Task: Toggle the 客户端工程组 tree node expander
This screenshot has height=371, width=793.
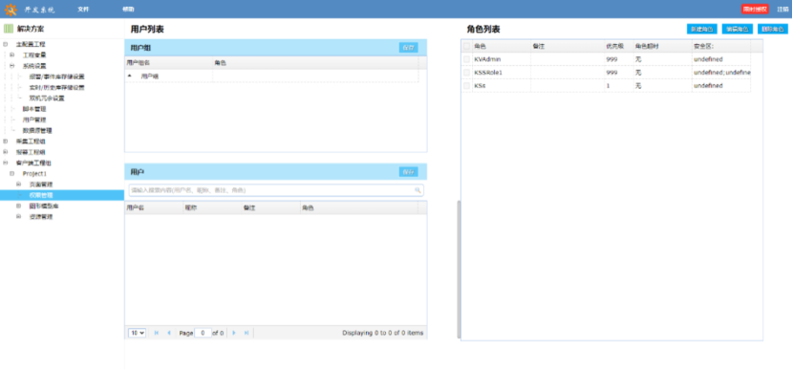Action: click(6, 163)
